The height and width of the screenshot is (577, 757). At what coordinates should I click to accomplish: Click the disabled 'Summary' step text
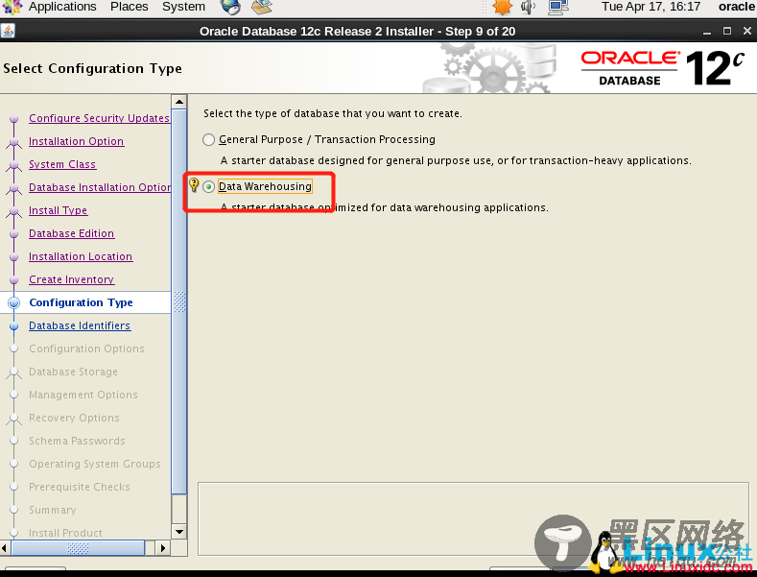point(52,511)
